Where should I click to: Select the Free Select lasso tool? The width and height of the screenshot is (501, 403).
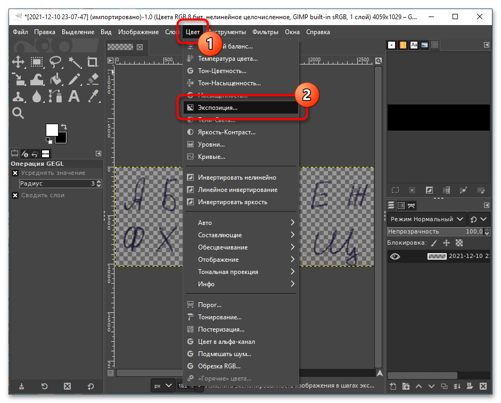pos(55,62)
